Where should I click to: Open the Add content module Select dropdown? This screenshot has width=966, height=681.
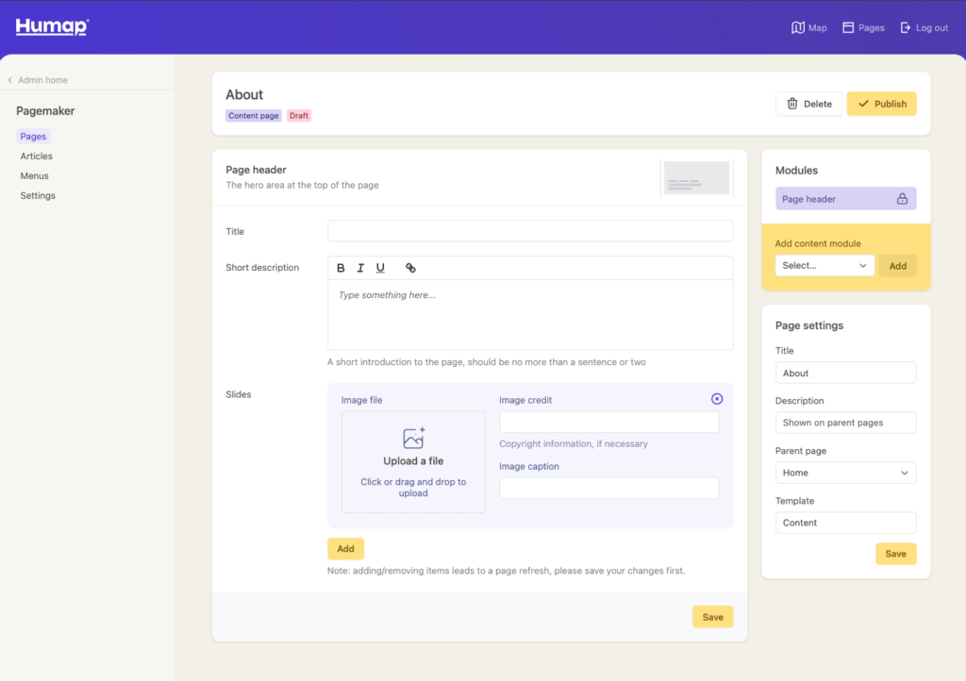(x=824, y=266)
